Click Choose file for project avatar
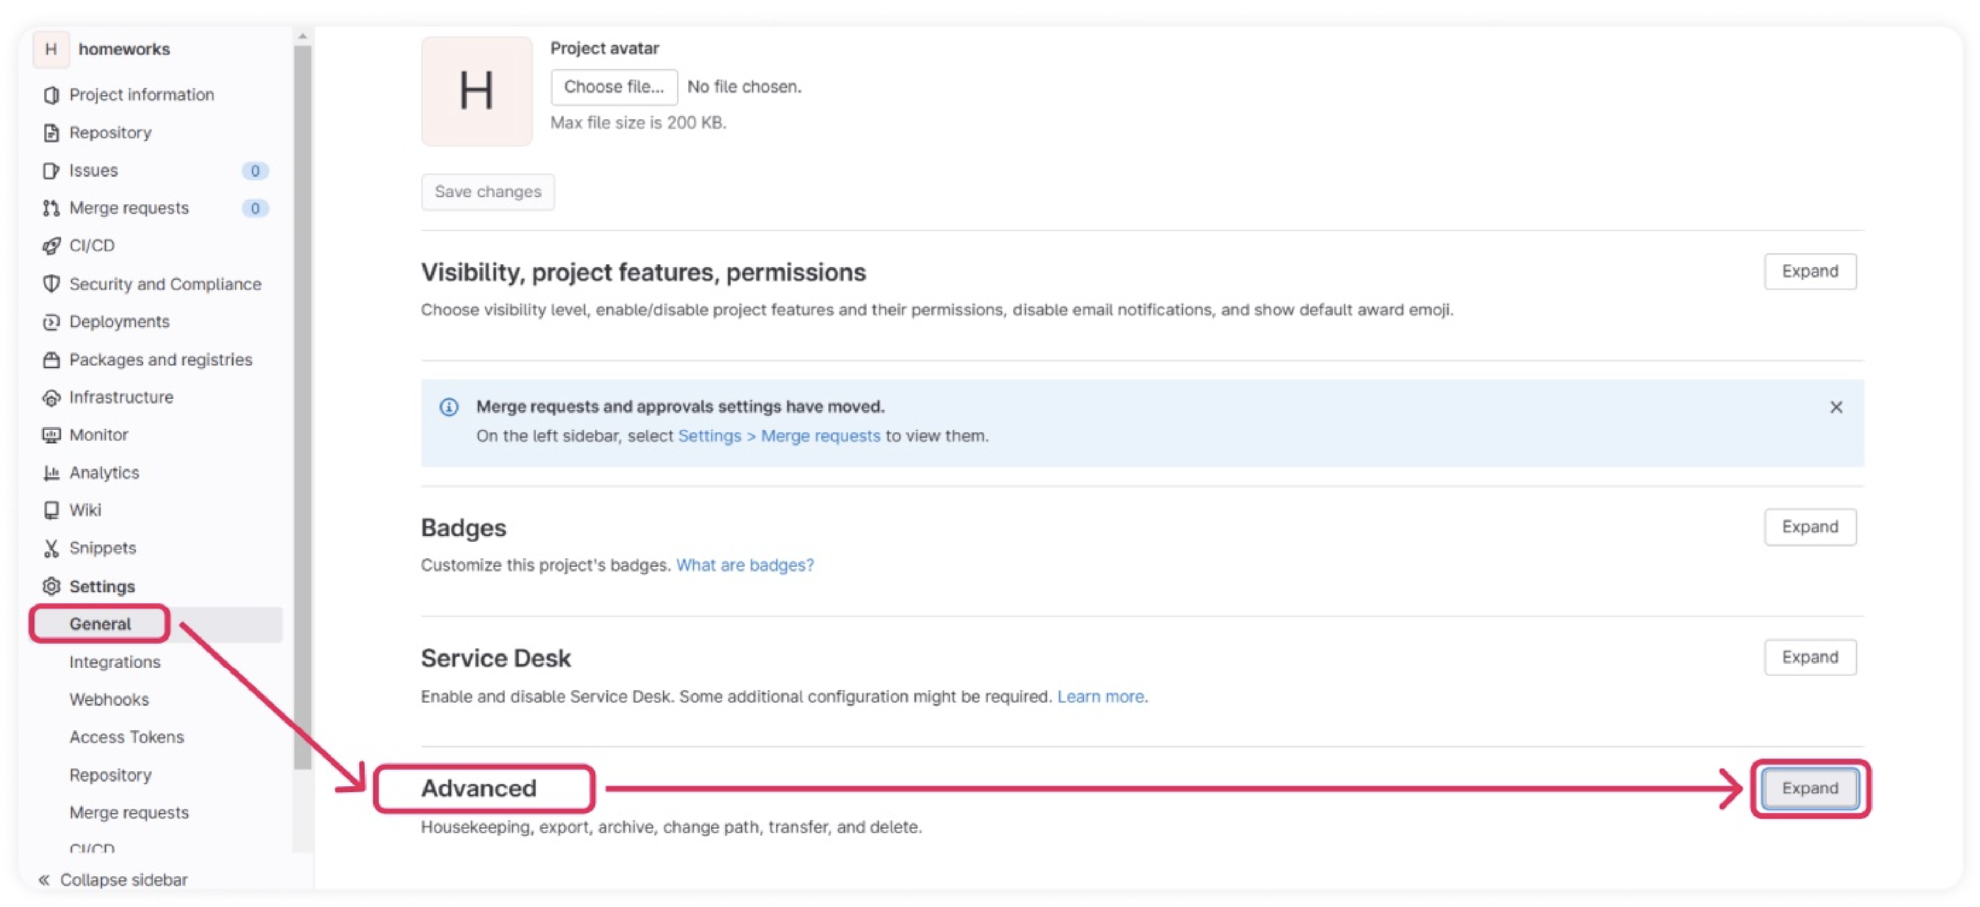This screenshot has height=907, width=1980. click(x=613, y=87)
